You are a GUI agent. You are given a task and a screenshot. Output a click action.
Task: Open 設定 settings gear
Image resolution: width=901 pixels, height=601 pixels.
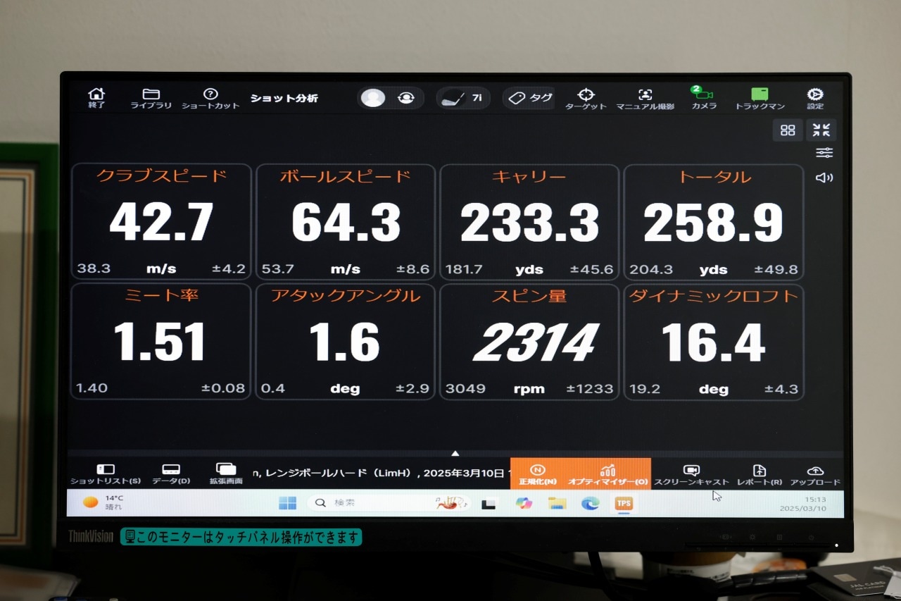tap(815, 98)
